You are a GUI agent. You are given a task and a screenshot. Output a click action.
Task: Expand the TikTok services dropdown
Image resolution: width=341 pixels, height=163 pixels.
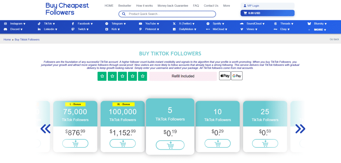click(x=49, y=24)
